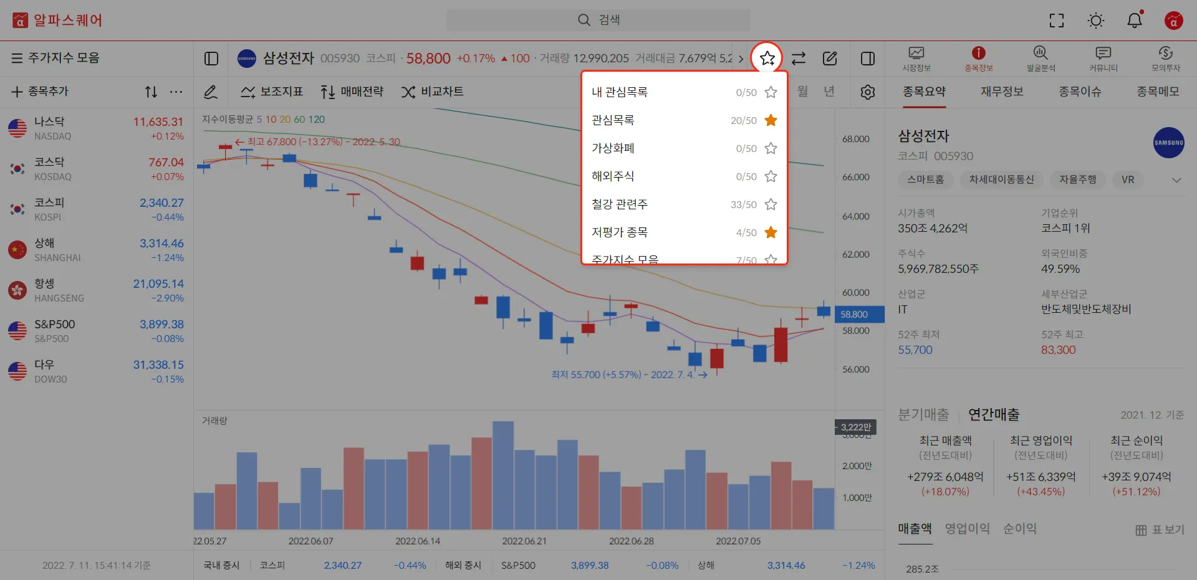
Task: Toggle star for 철강 관련주 list
Action: click(x=771, y=204)
